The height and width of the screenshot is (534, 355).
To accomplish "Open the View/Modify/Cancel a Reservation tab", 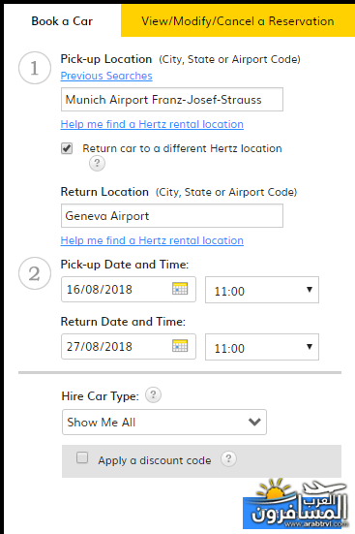I will point(238,20).
